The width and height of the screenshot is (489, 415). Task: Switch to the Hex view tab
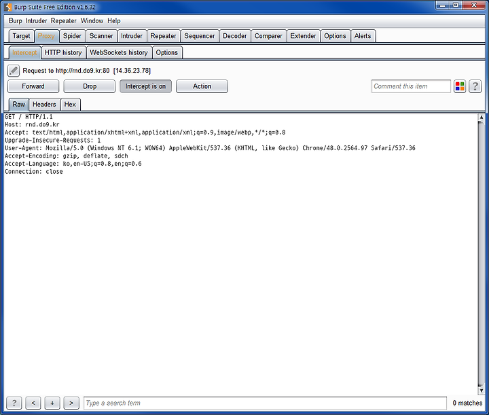point(70,105)
